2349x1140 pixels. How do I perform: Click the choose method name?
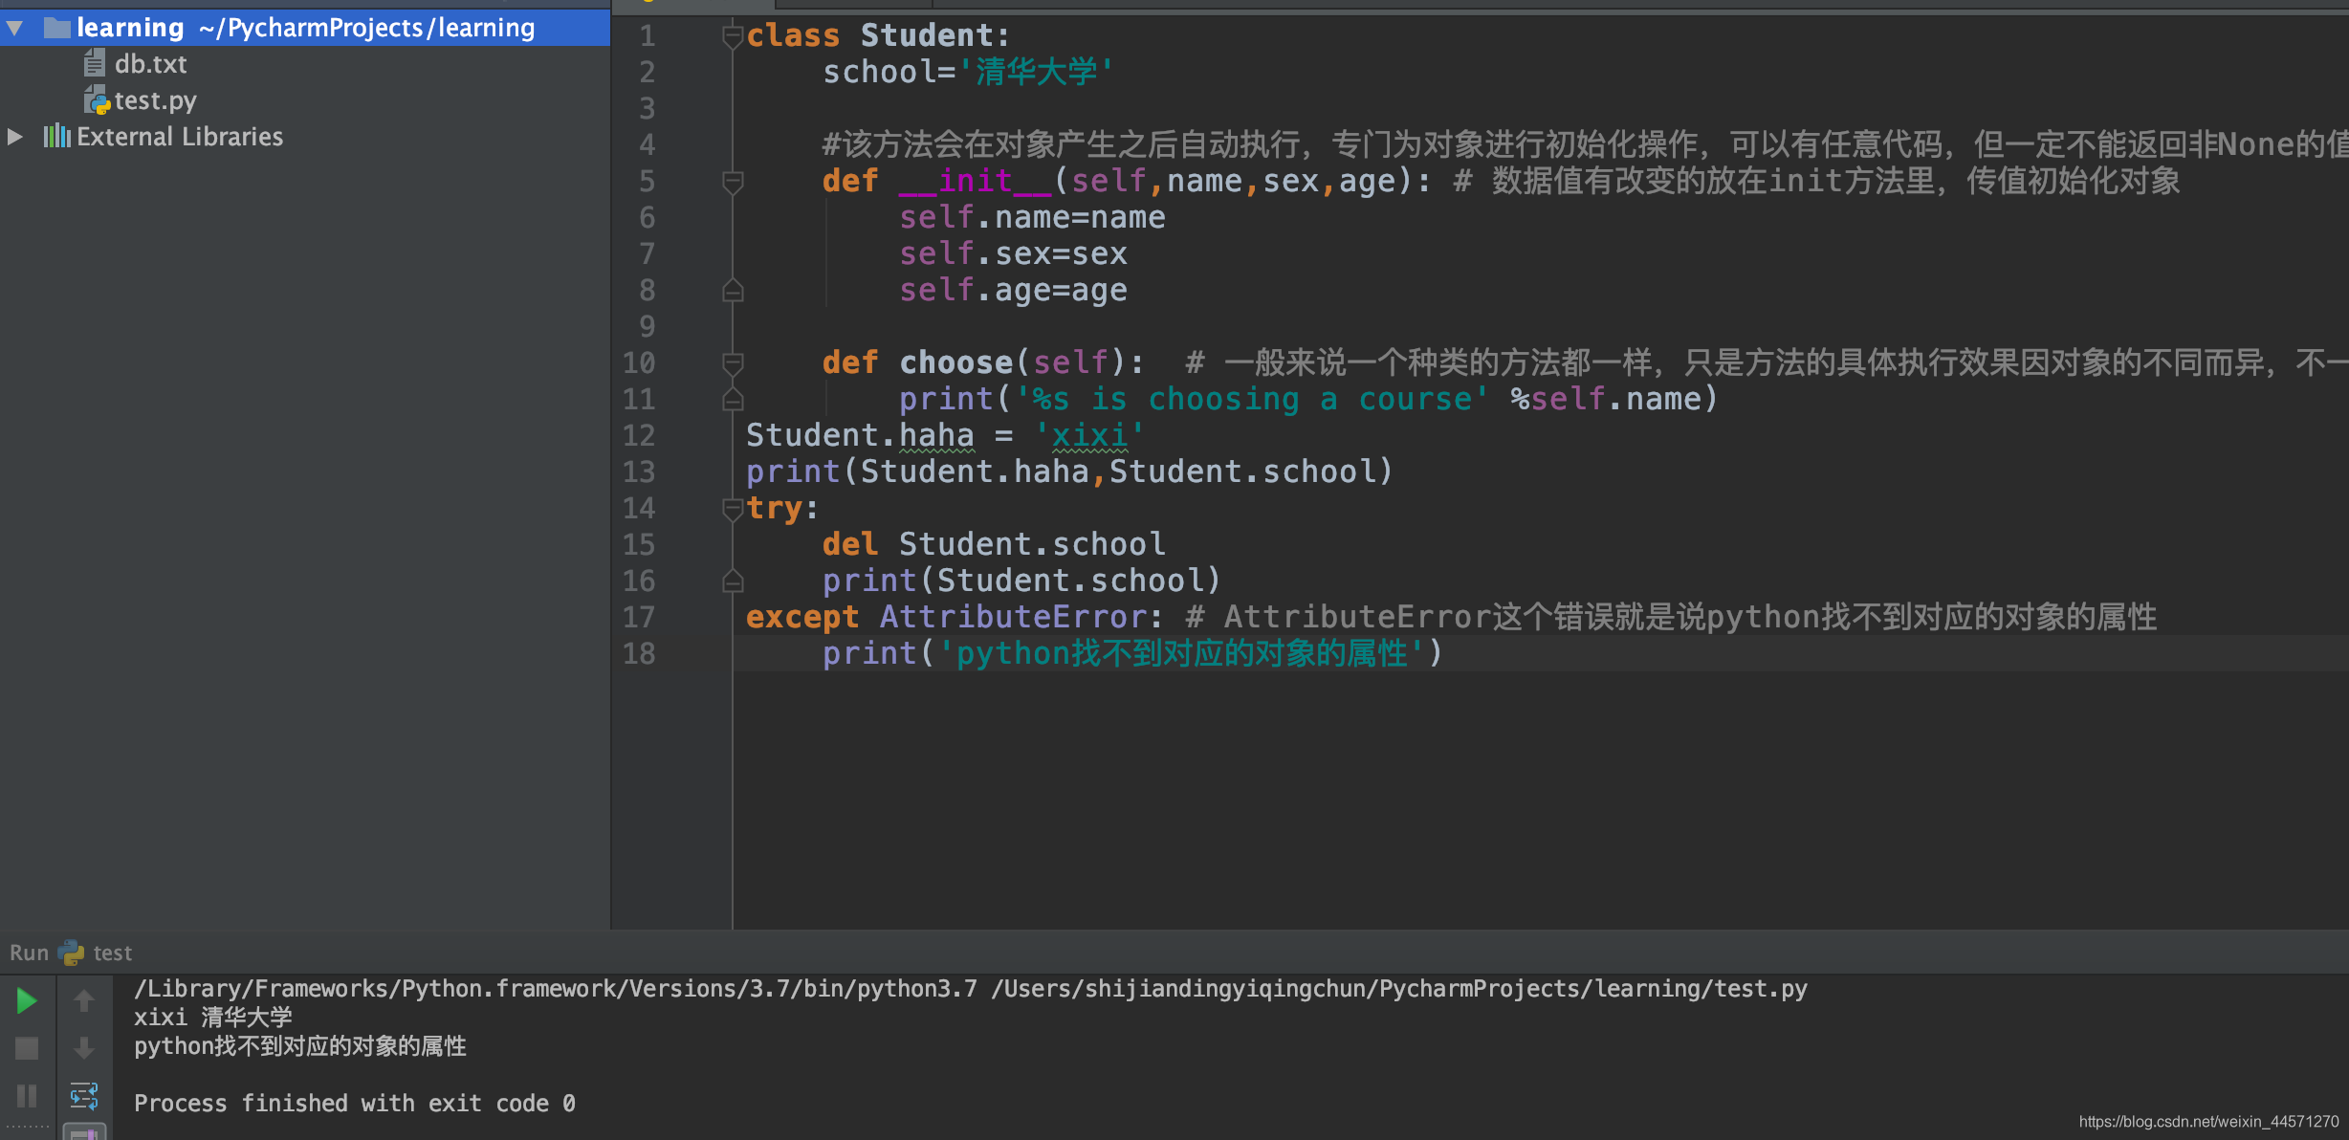(955, 363)
